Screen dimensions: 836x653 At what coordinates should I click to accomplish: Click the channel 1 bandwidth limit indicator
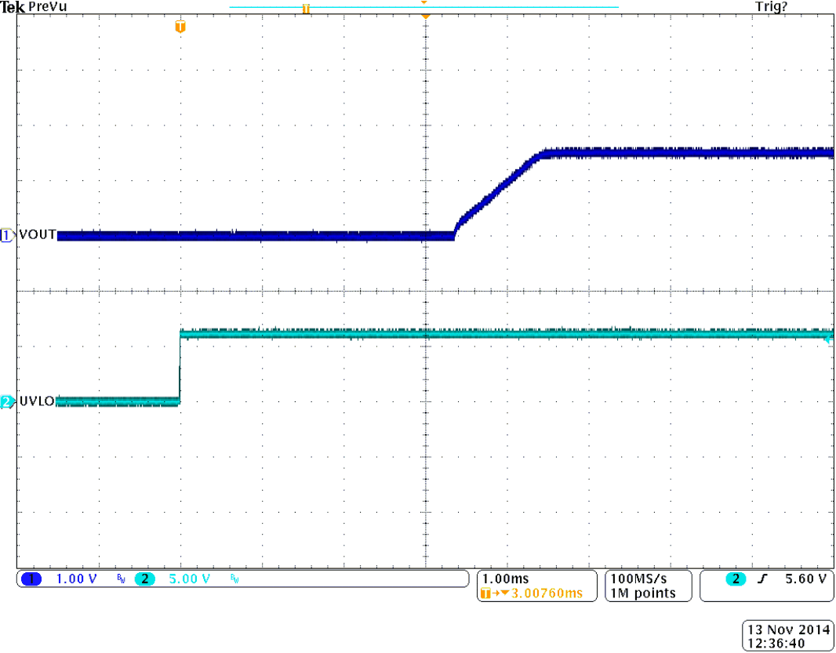tap(121, 579)
